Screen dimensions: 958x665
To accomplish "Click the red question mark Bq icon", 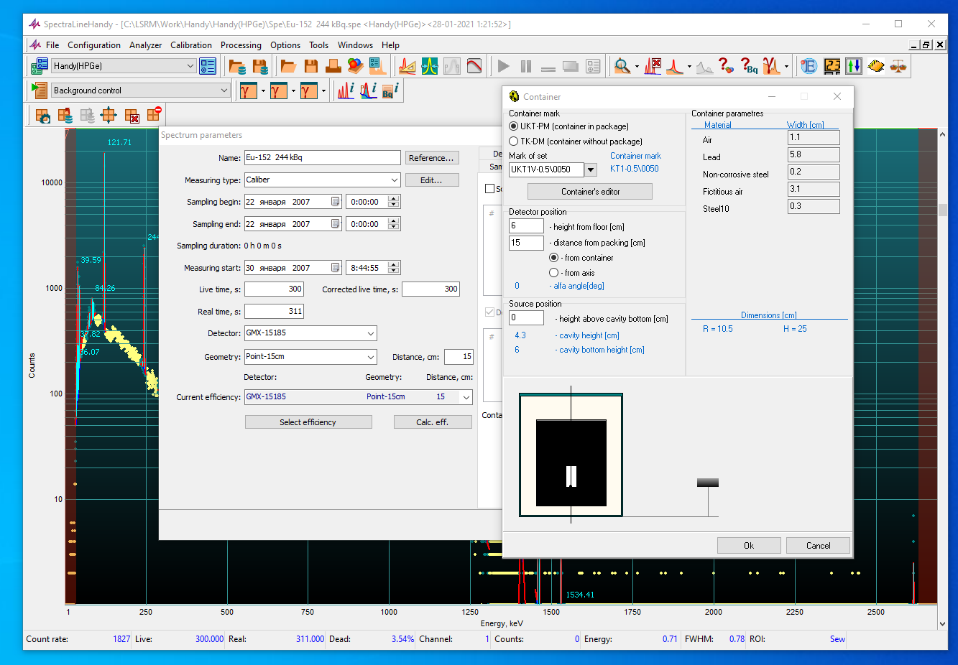I will pos(749,66).
